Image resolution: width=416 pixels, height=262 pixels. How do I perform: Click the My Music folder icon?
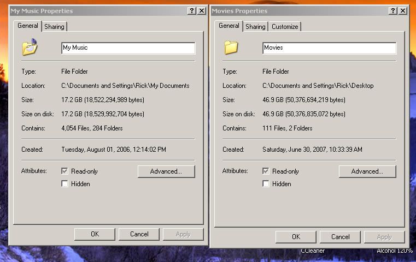(30, 47)
